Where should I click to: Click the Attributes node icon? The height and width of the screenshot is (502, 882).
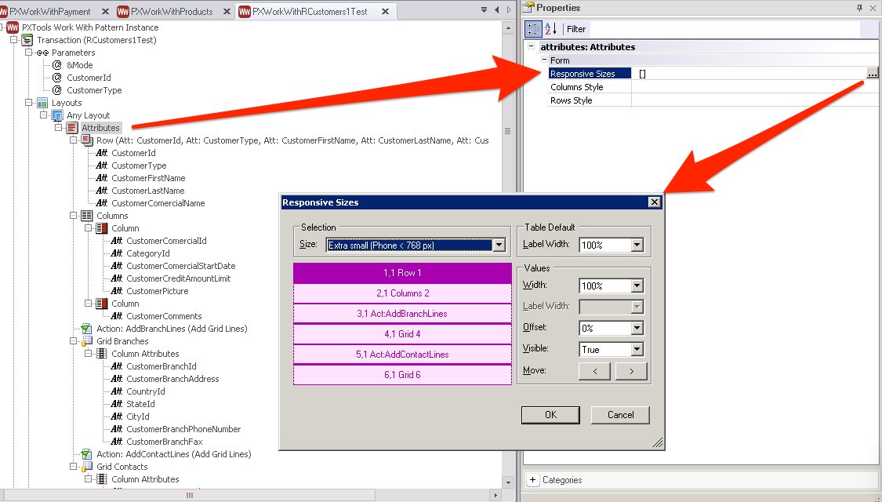[x=72, y=128]
